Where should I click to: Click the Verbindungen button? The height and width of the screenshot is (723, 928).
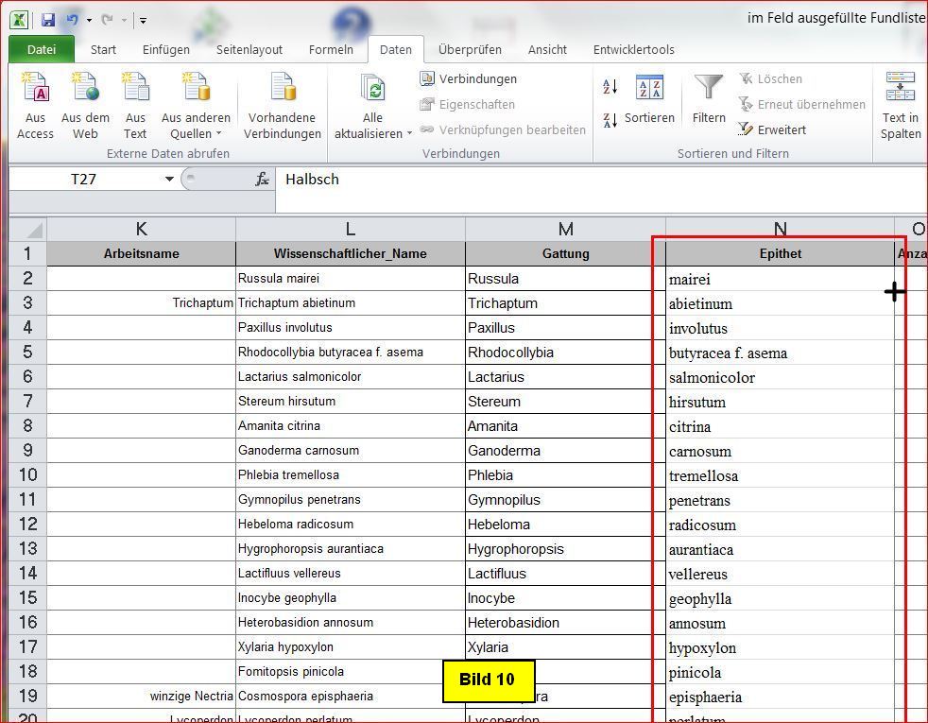[x=469, y=78]
